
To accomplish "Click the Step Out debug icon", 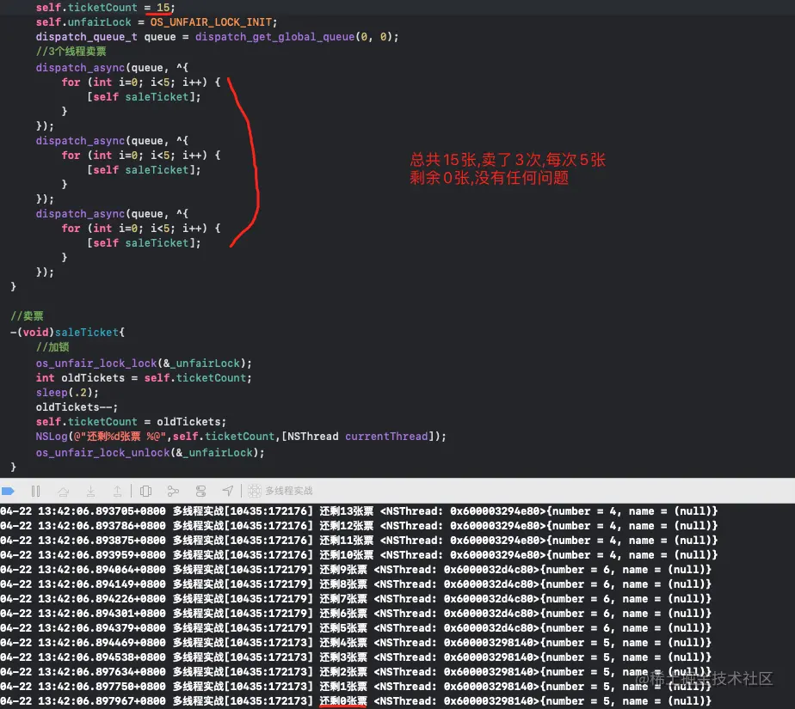I will (x=117, y=491).
